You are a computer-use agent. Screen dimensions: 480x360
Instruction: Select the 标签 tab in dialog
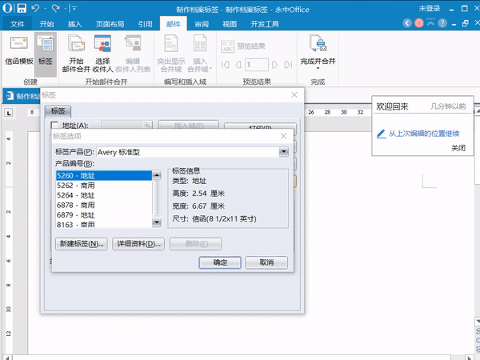(x=58, y=111)
